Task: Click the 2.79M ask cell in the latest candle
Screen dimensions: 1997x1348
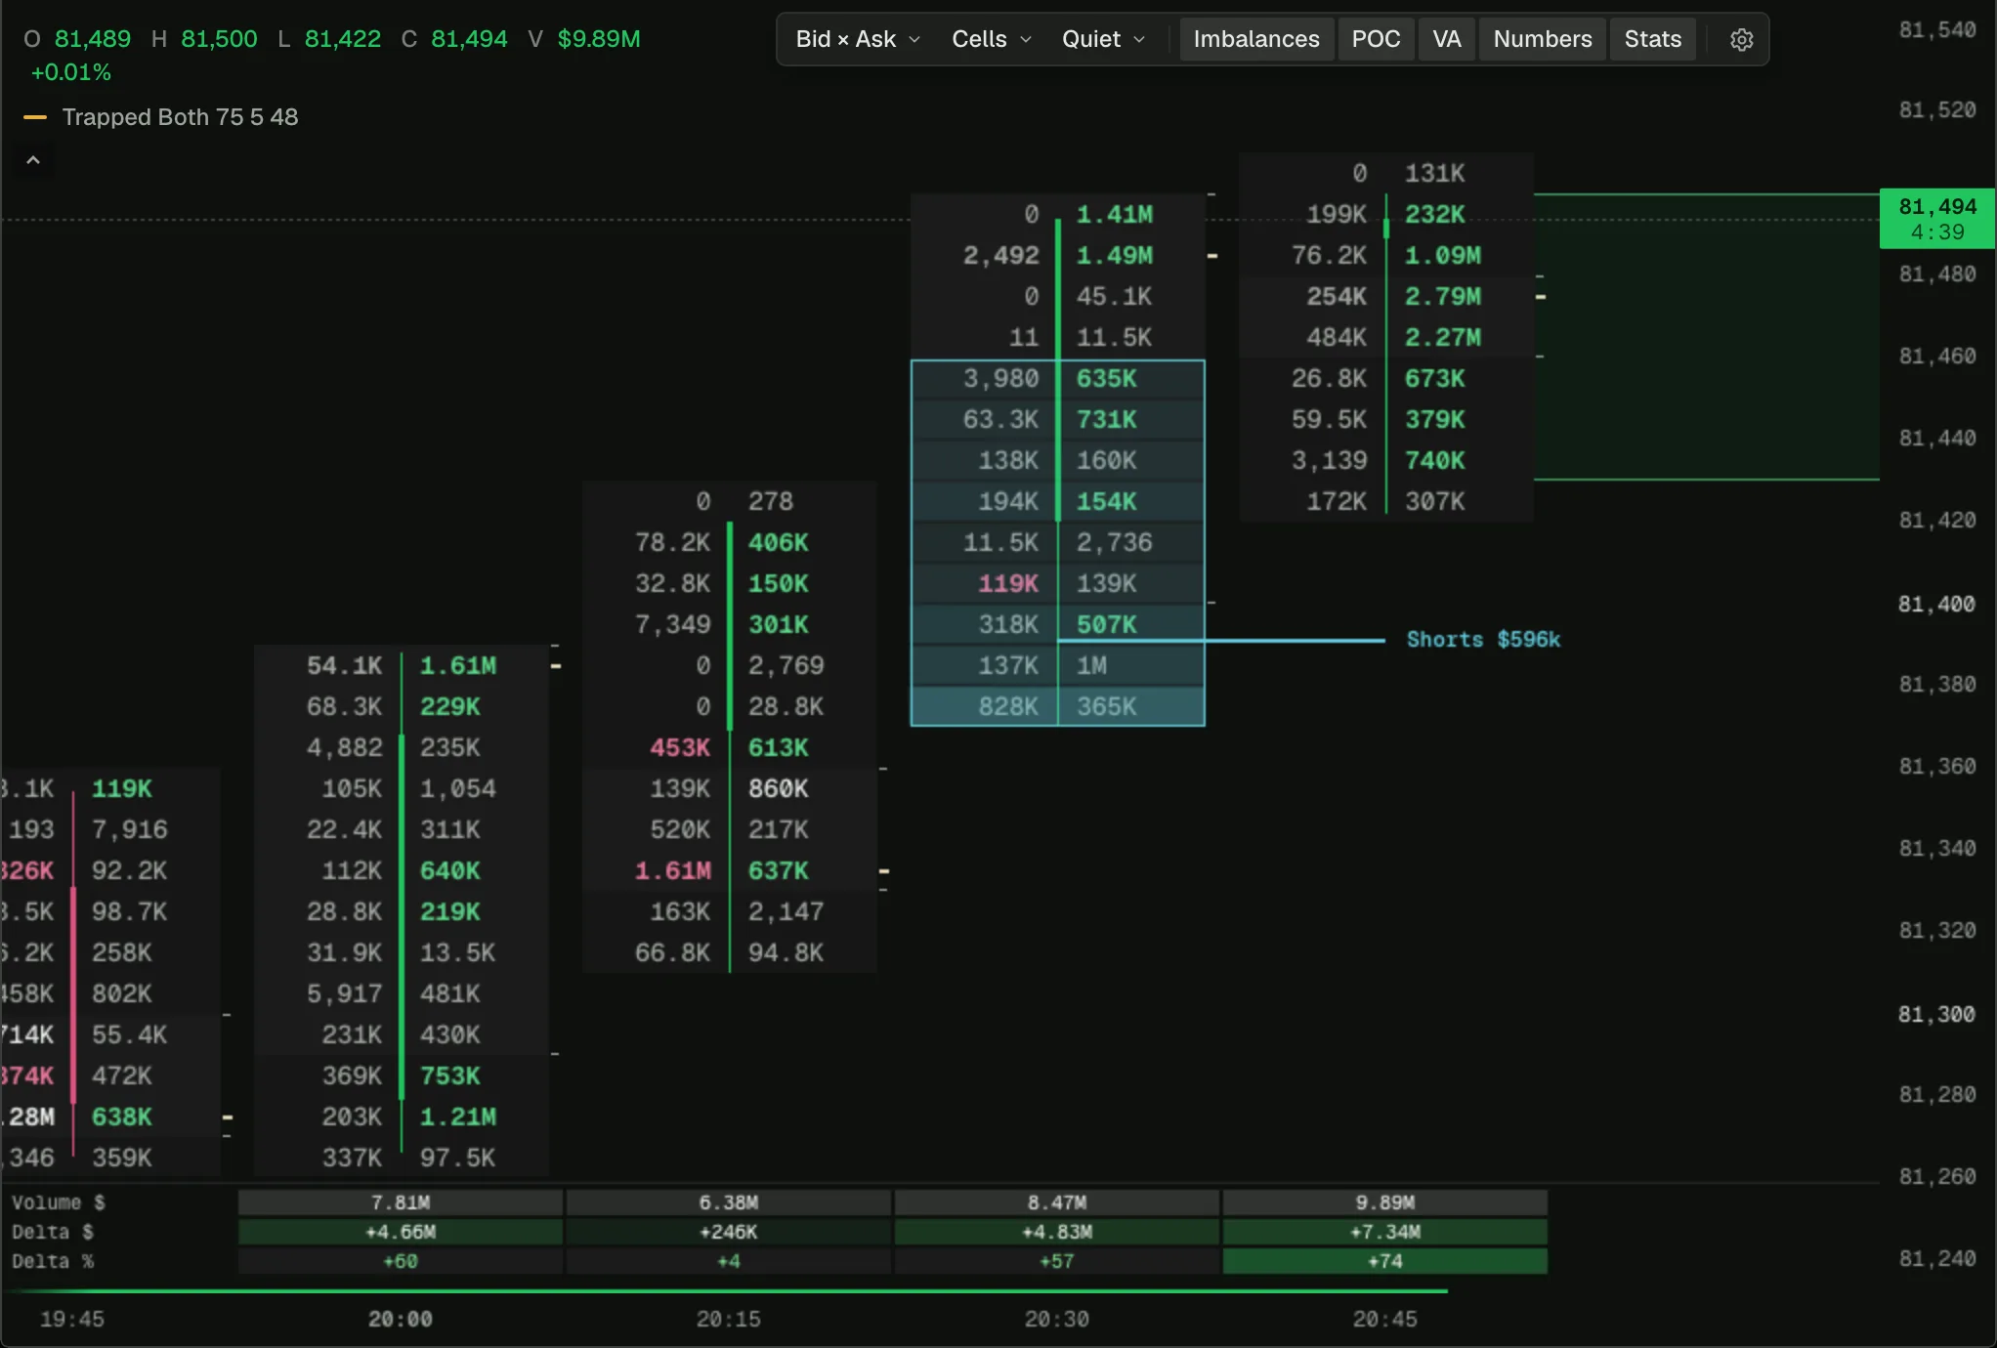Action: [x=1442, y=296]
